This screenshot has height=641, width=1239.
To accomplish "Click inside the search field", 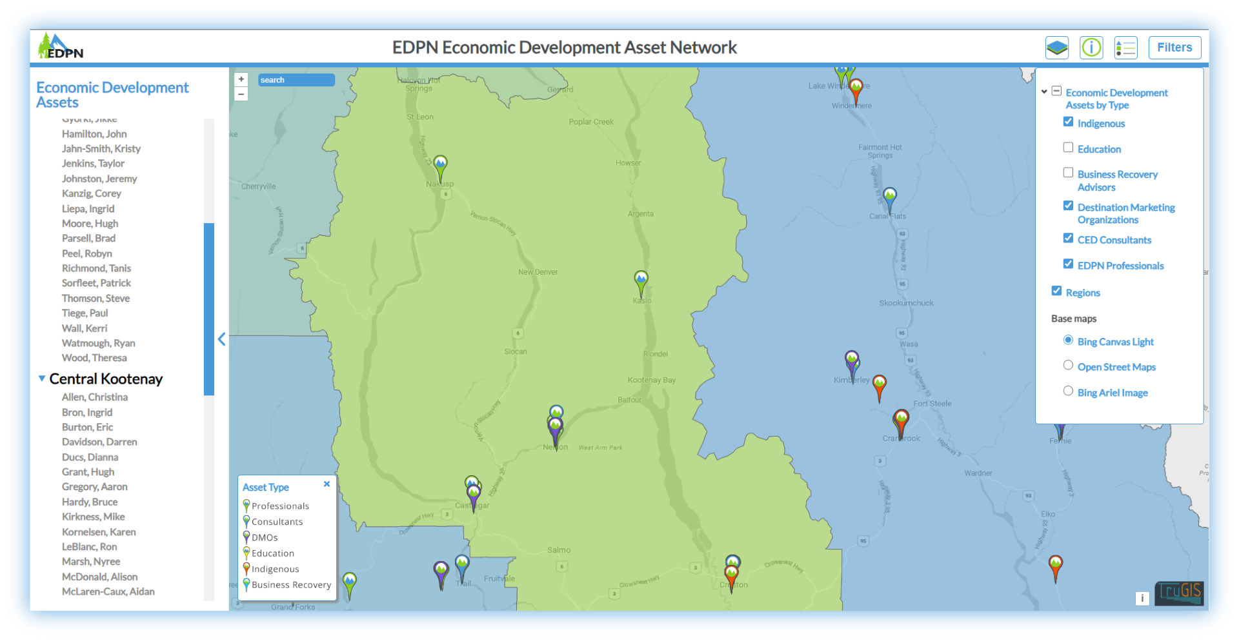I will [296, 79].
